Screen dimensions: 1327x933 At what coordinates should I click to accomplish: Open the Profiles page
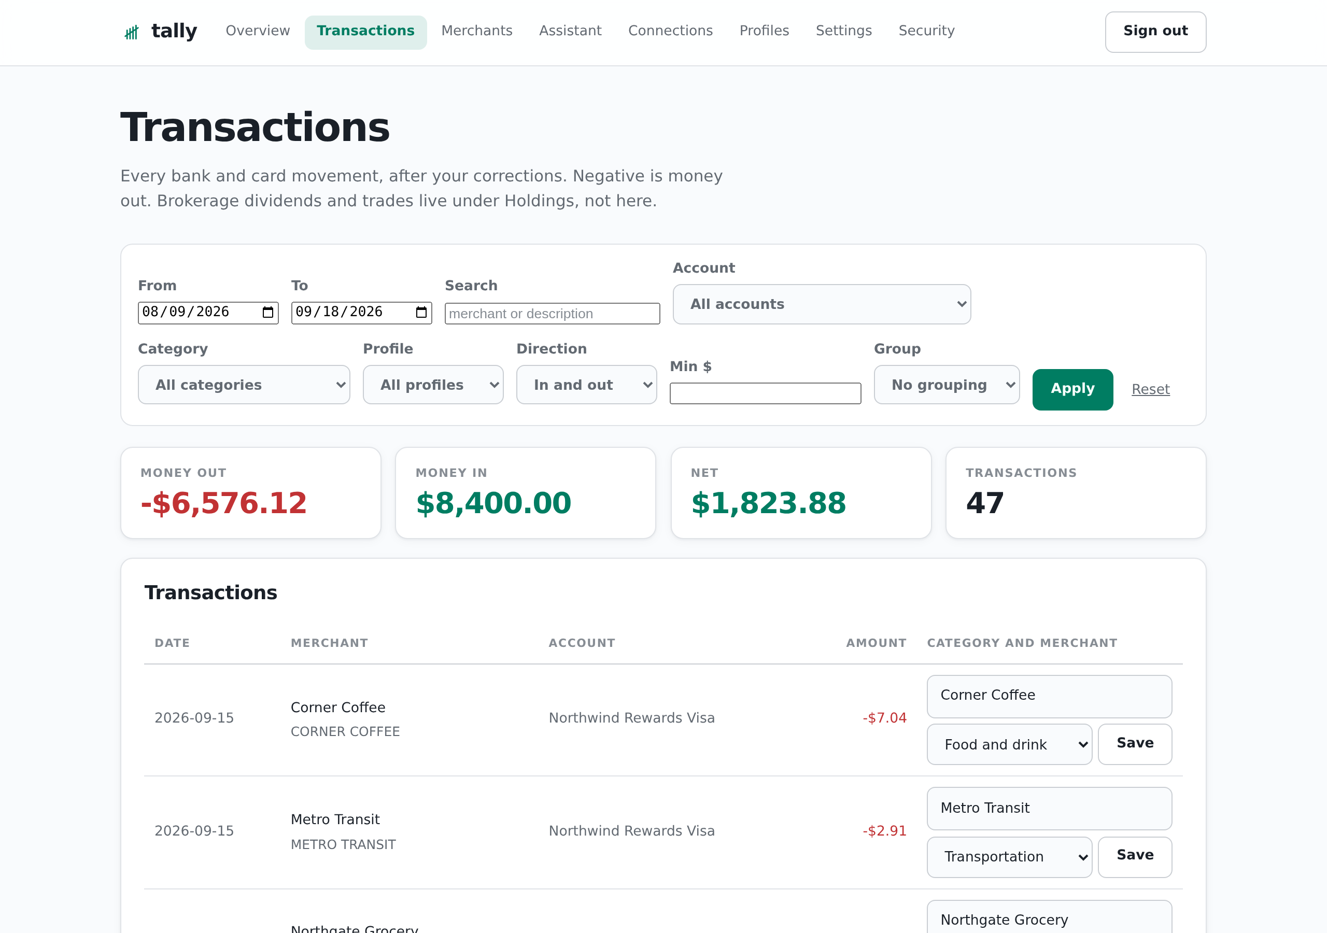click(x=764, y=31)
